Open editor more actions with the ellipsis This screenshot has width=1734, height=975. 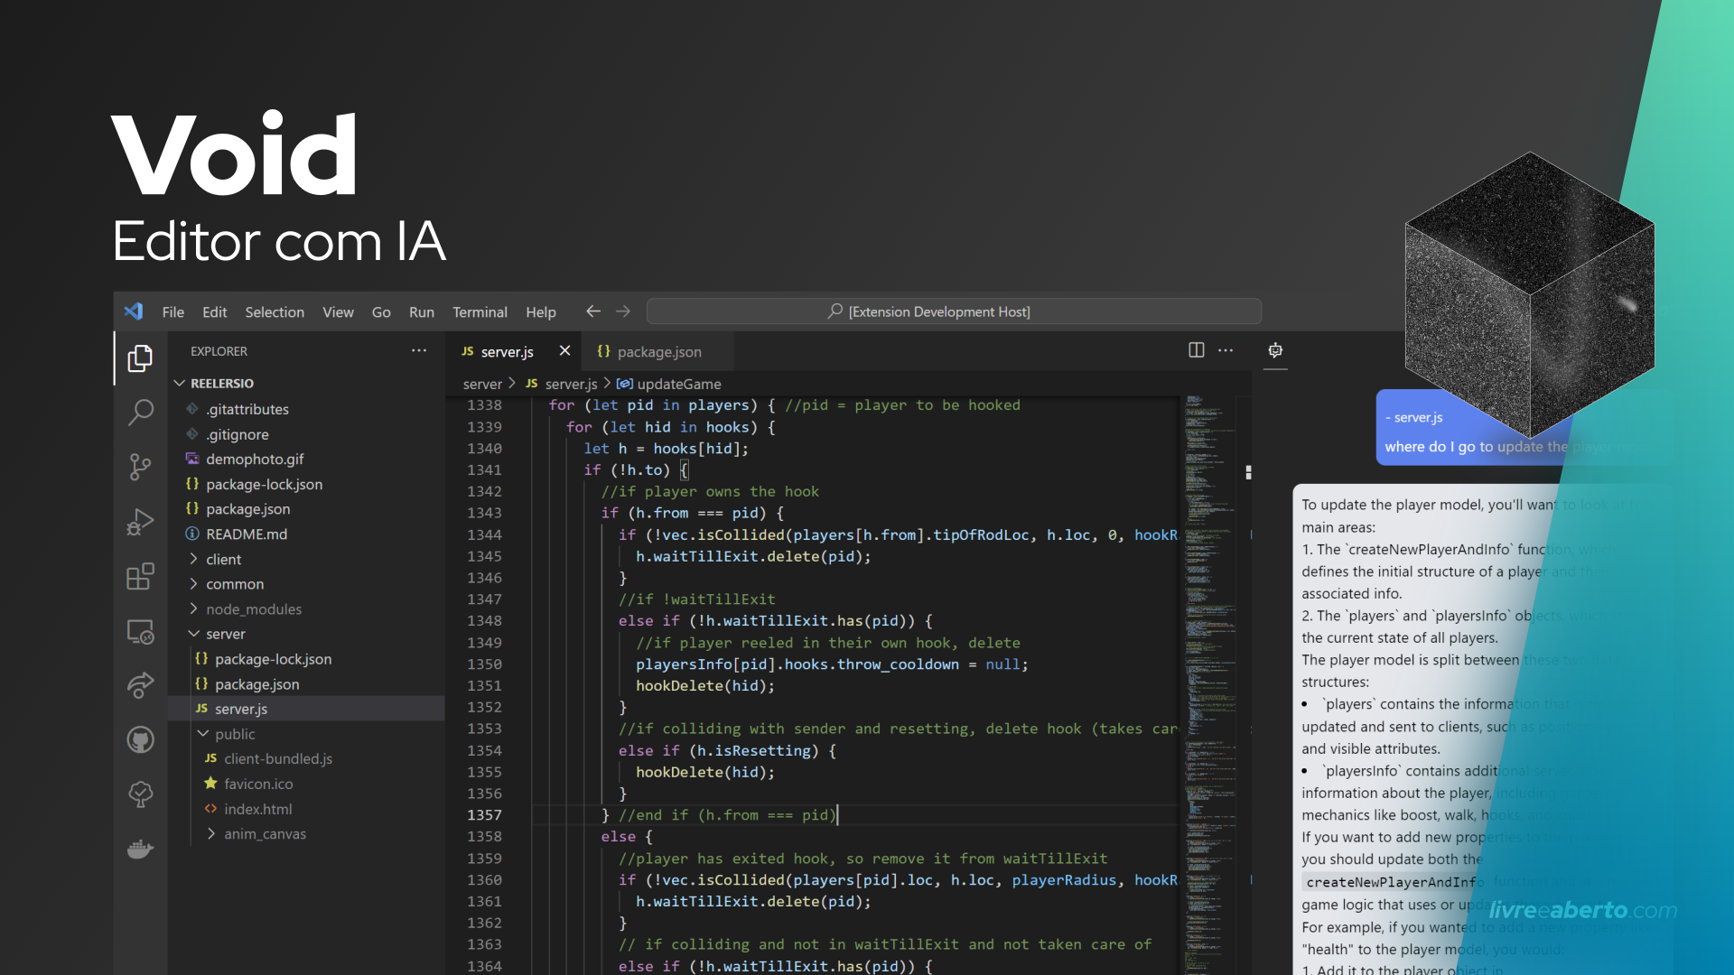tap(1226, 350)
